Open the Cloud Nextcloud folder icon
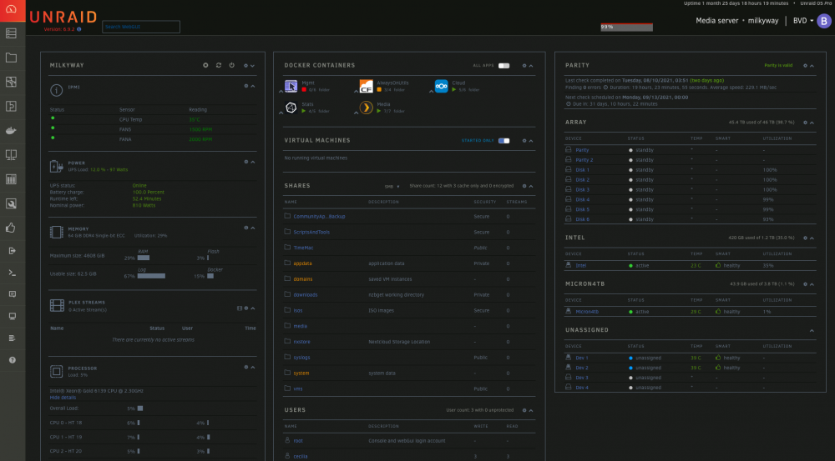Image resolution: width=835 pixels, height=461 pixels. (442, 86)
